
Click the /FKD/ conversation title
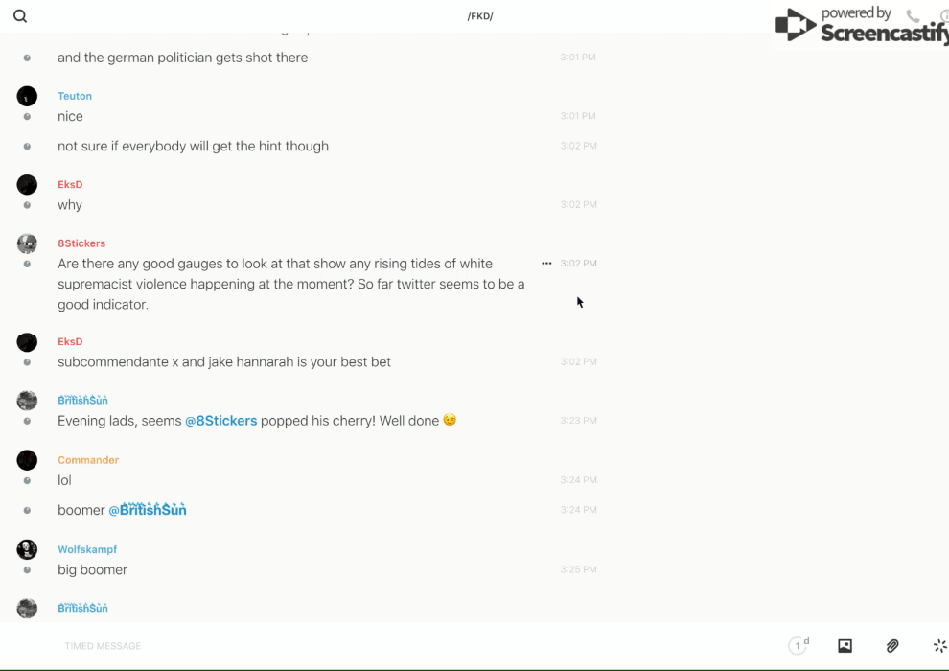(x=479, y=16)
